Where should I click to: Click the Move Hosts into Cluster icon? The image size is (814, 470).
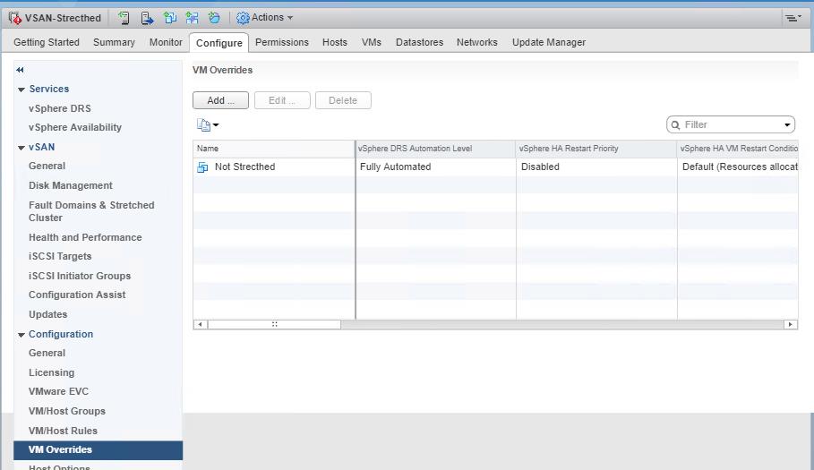(147, 18)
